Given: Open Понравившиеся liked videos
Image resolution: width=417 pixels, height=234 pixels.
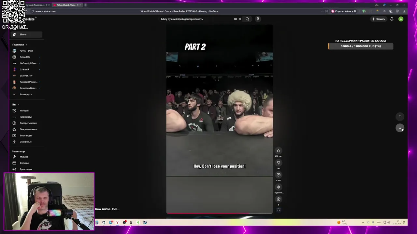Looking at the screenshot, I should point(26,129).
